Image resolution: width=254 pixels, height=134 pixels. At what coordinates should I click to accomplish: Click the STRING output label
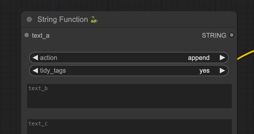[x=214, y=36]
